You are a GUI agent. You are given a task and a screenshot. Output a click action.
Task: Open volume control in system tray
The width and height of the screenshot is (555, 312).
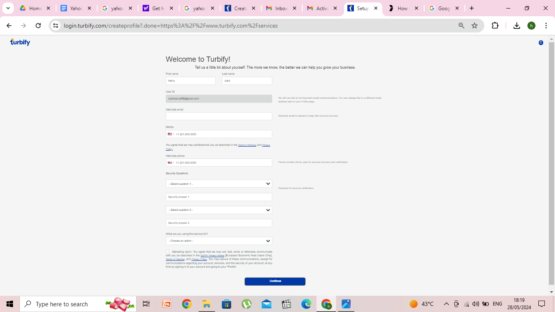[475, 304]
